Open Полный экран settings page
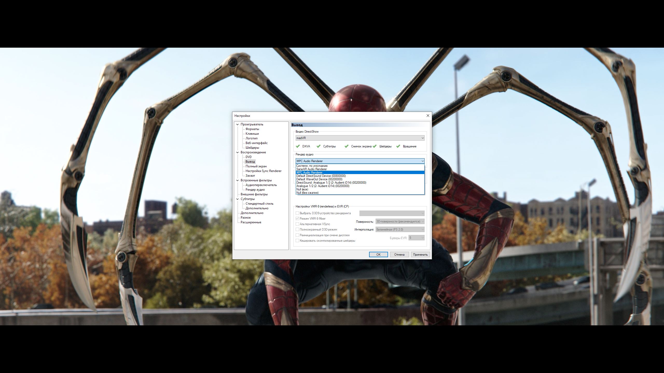This screenshot has height=373, width=664. click(256, 166)
